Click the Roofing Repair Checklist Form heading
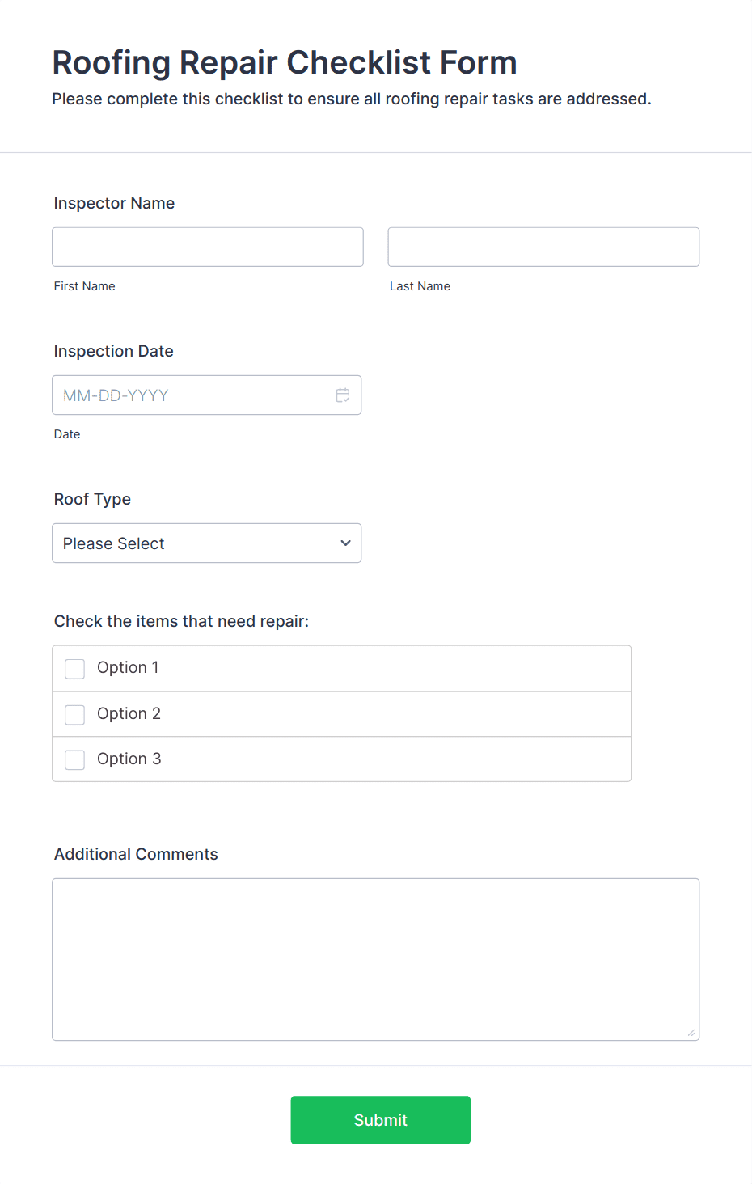Image resolution: width=752 pixels, height=1184 pixels. pyautogui.click(x=285, y=62)
